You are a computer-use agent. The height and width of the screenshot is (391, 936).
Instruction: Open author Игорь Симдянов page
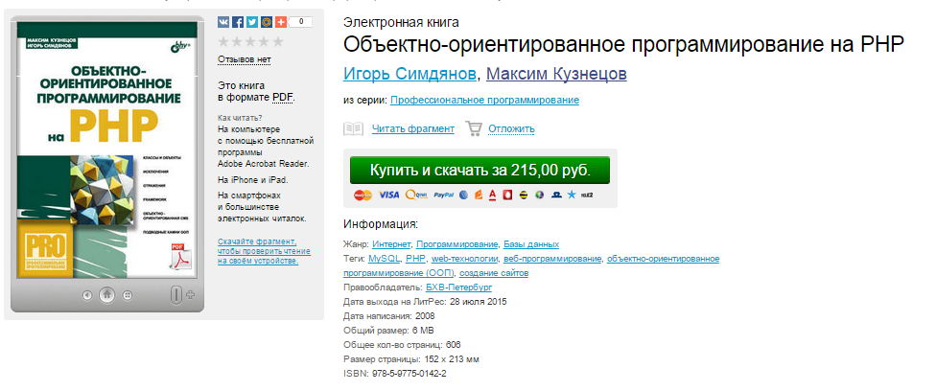pos(410,74)
